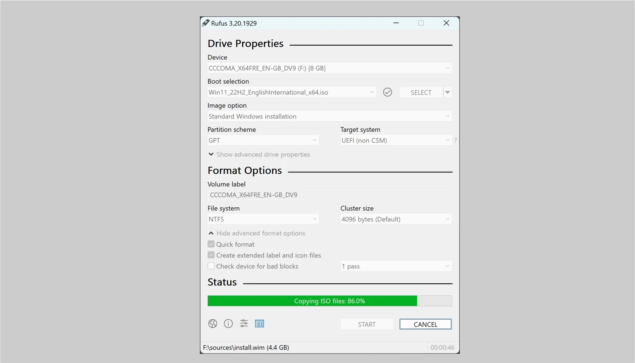
Task: Click the Copying ISO files progress bar
Action: coord(329,301)
